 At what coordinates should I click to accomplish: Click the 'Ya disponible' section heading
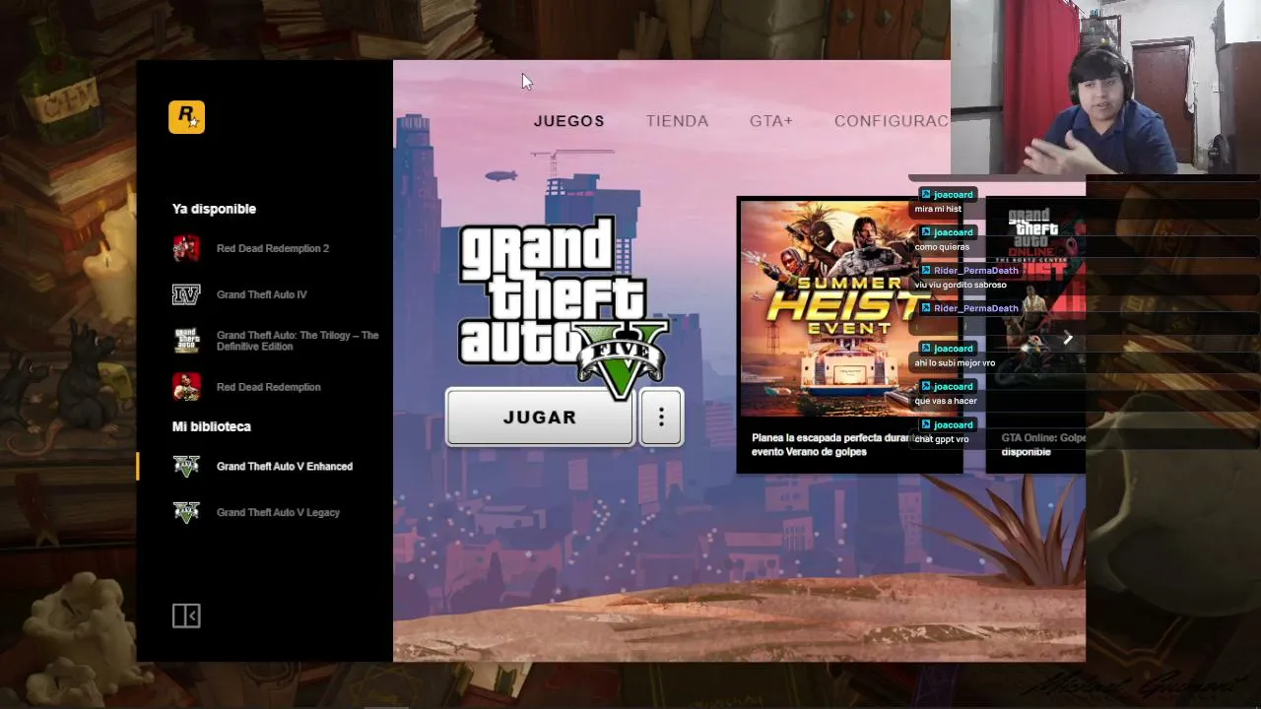pyautogui.click(x=214, y=209)
